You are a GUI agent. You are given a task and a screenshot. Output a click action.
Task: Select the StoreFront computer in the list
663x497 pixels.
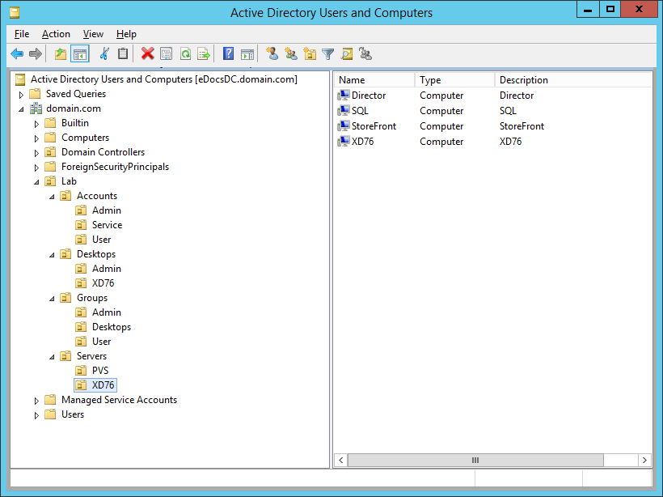(374, 126)
